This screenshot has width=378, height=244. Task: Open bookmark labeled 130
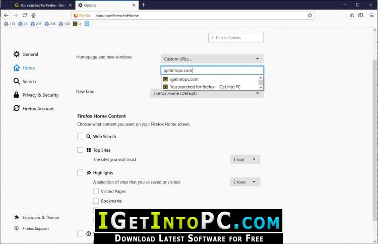click(x=64, y=24)
